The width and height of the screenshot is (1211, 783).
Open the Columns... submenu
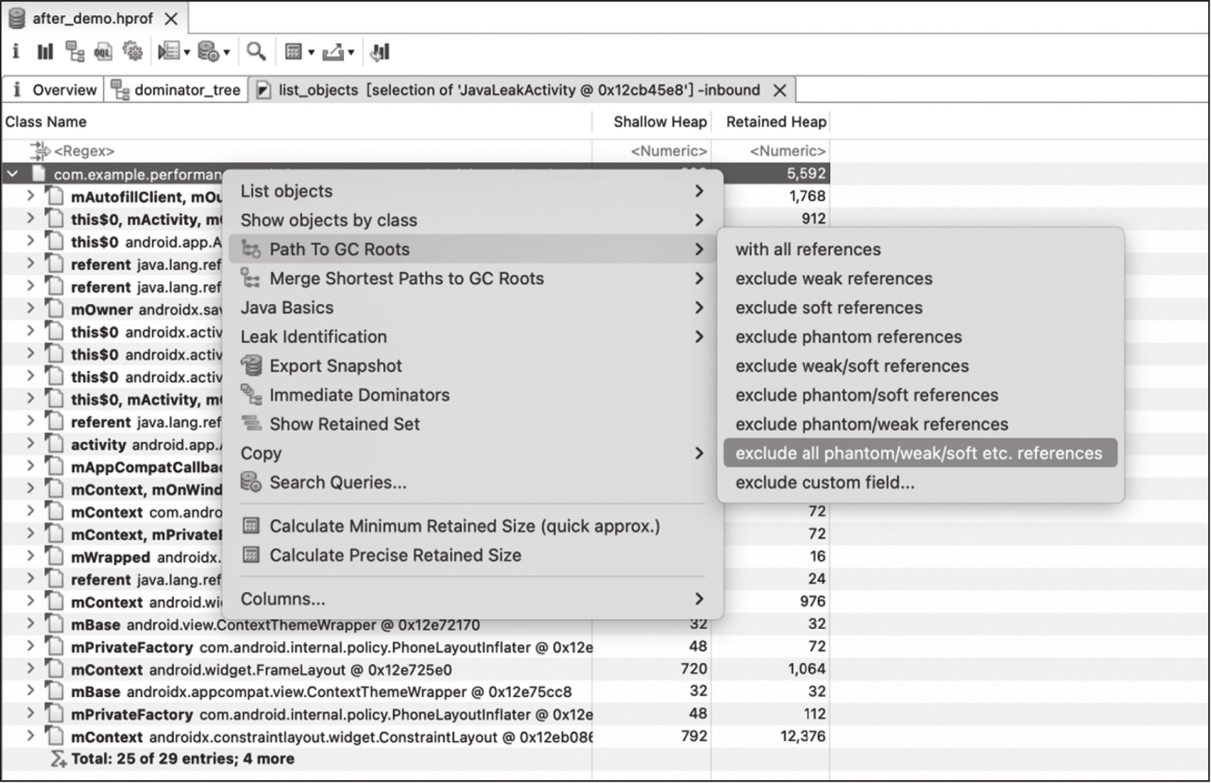pos(473,598)
